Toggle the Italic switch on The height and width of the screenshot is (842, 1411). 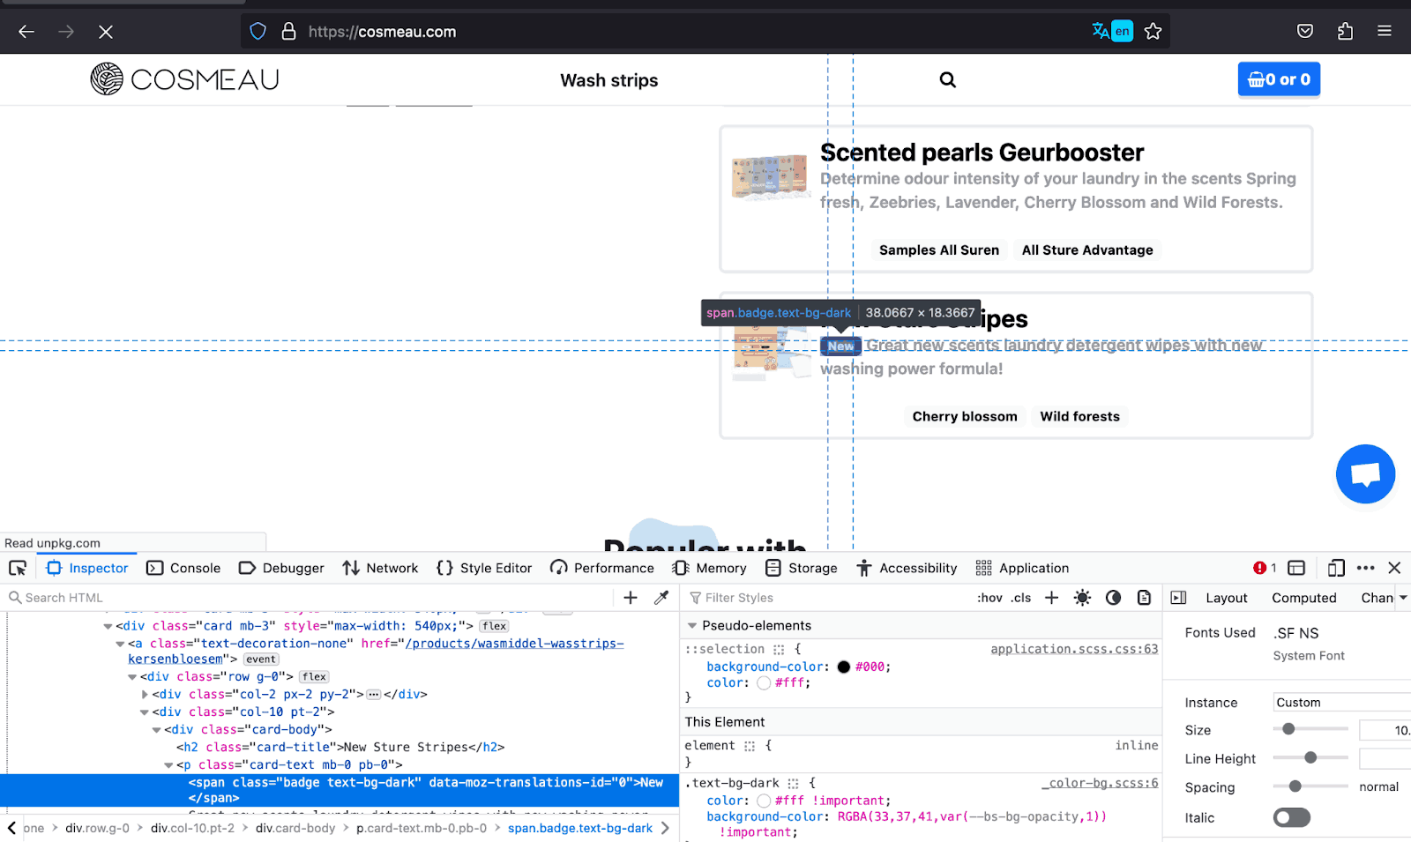[1291, 817]
